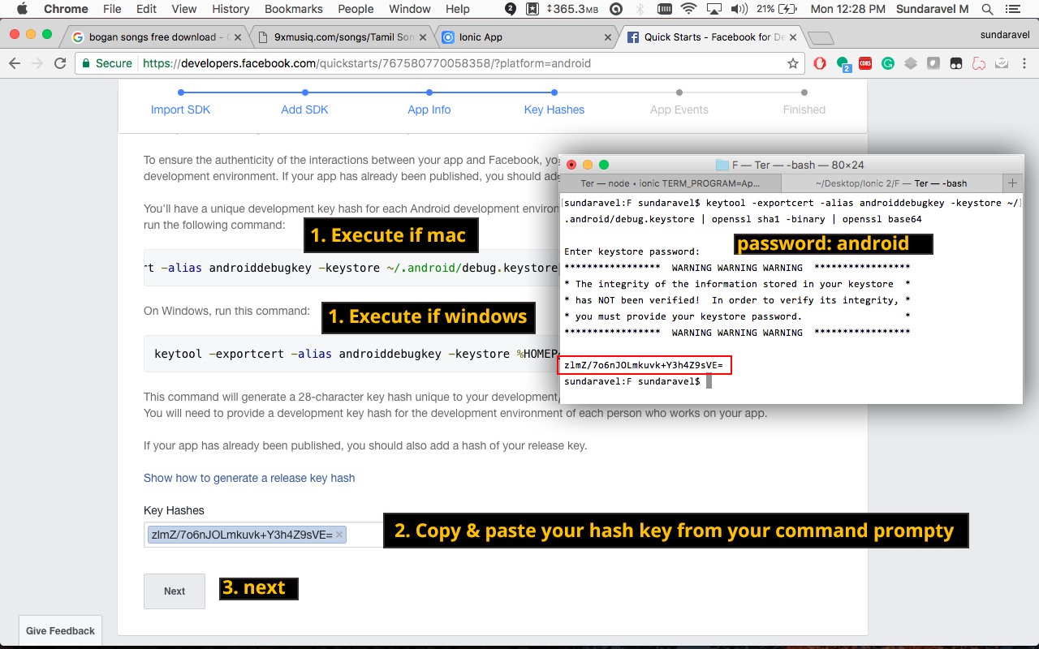This screenshot has height=649, width=1039.
Task: Open the View menu
Action: pyautogui.click(x=184, y=9)
